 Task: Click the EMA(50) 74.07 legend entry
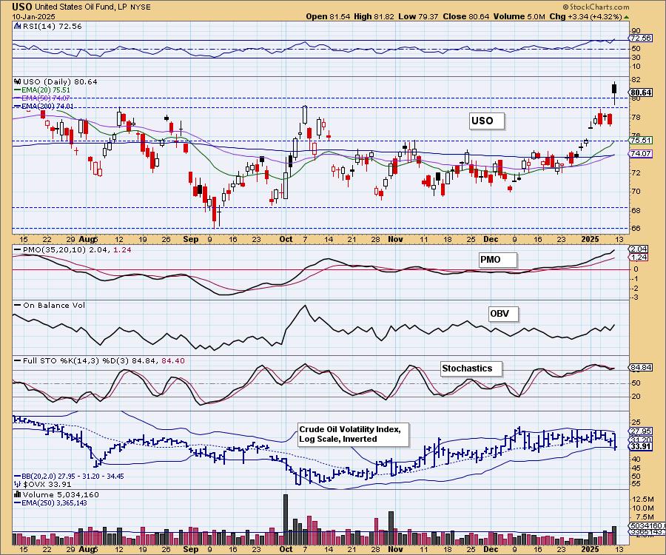click(42, 98)
